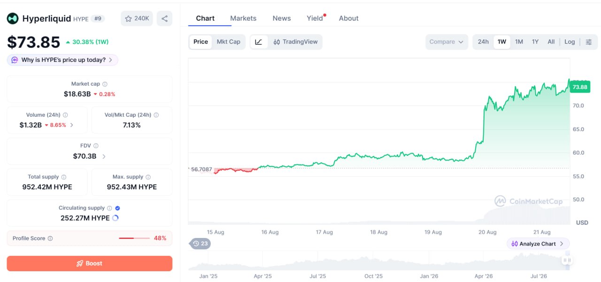Open Why is HYPE's price up today
This screenshot has height=282, width=601.
click(x=62, y=60)
